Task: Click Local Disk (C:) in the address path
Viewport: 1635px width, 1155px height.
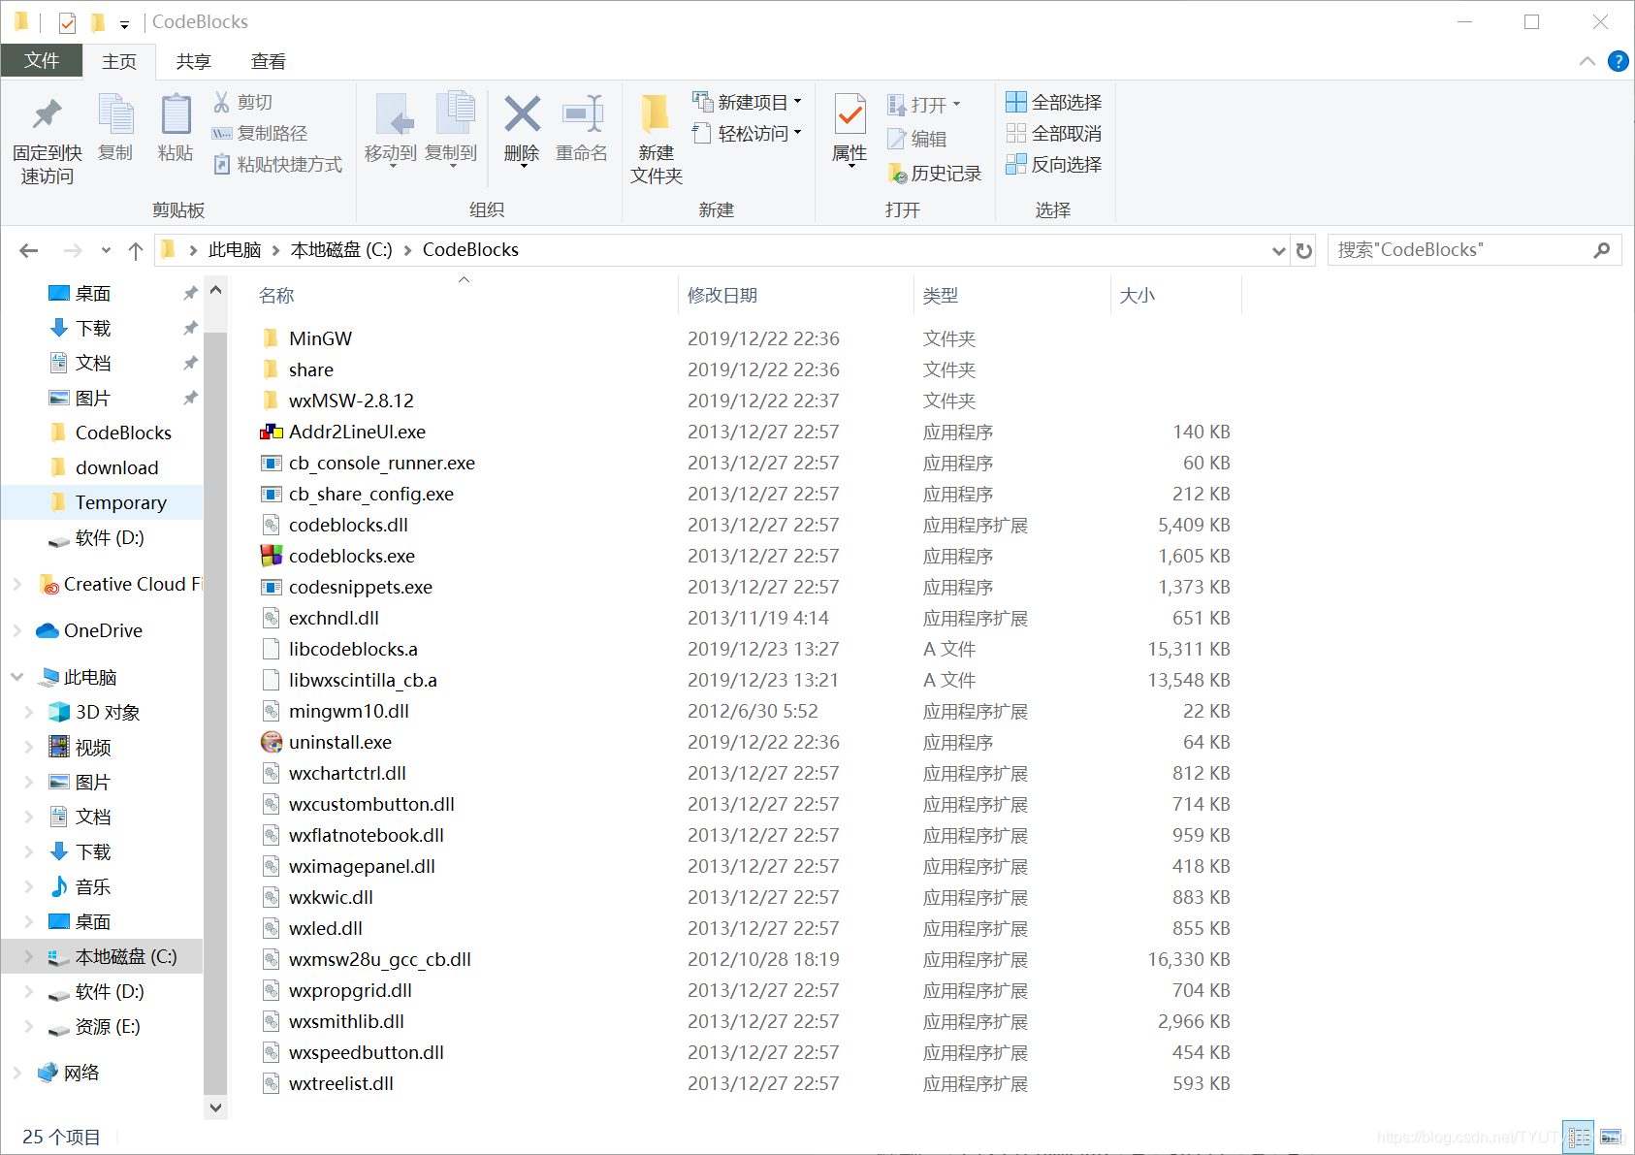Action: 341,250
